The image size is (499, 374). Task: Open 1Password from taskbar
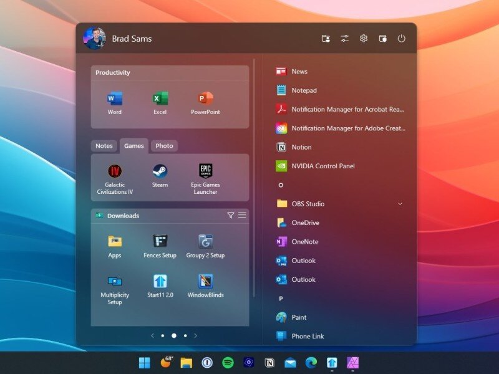coord(207,363)
